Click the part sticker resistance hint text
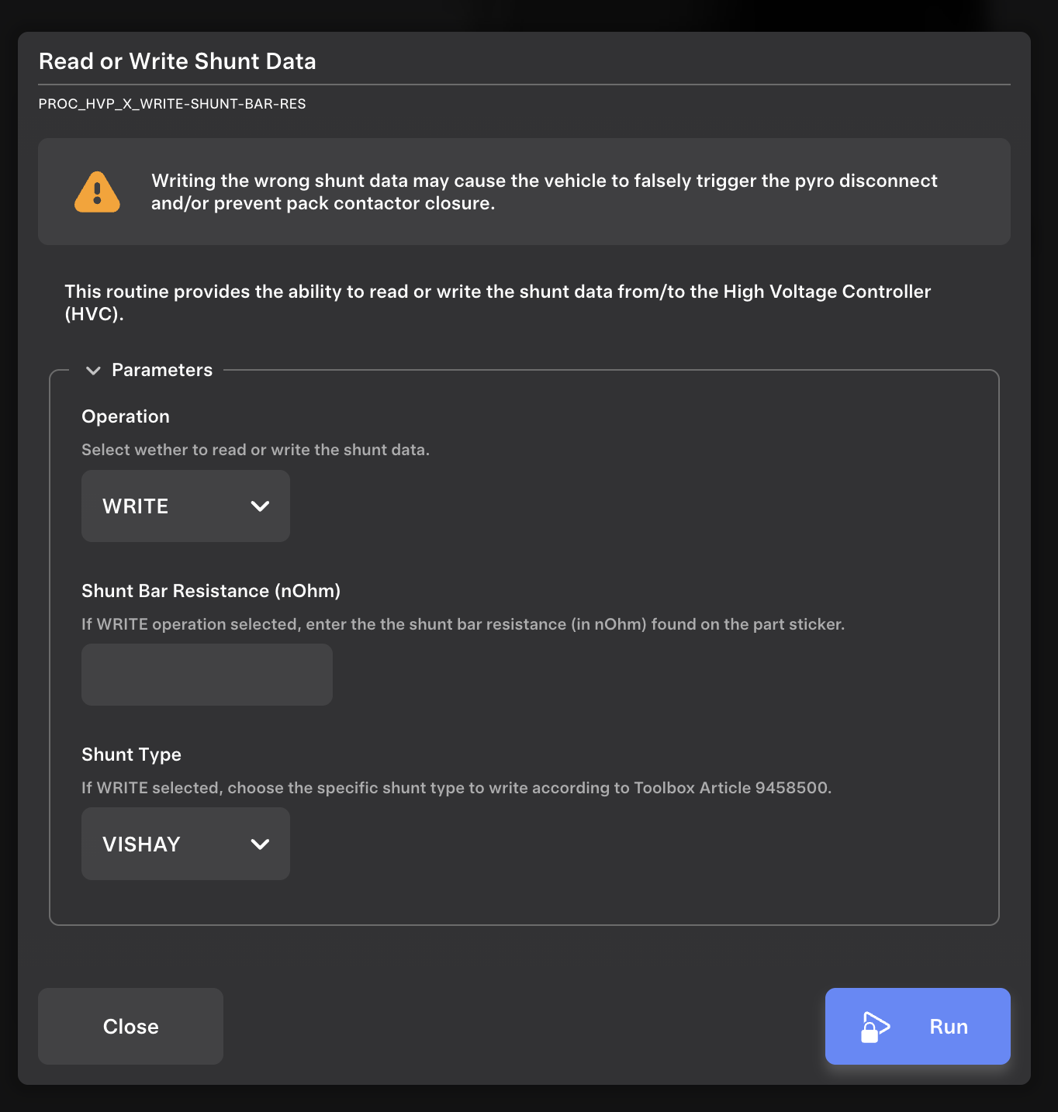The height and width of the screenshot is (1112, 1058). coord(462,624)
